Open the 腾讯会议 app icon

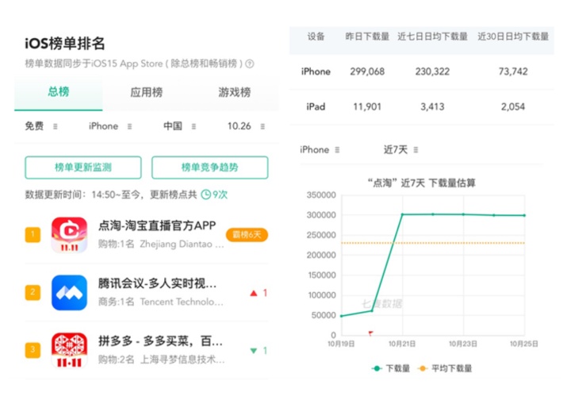69,292
